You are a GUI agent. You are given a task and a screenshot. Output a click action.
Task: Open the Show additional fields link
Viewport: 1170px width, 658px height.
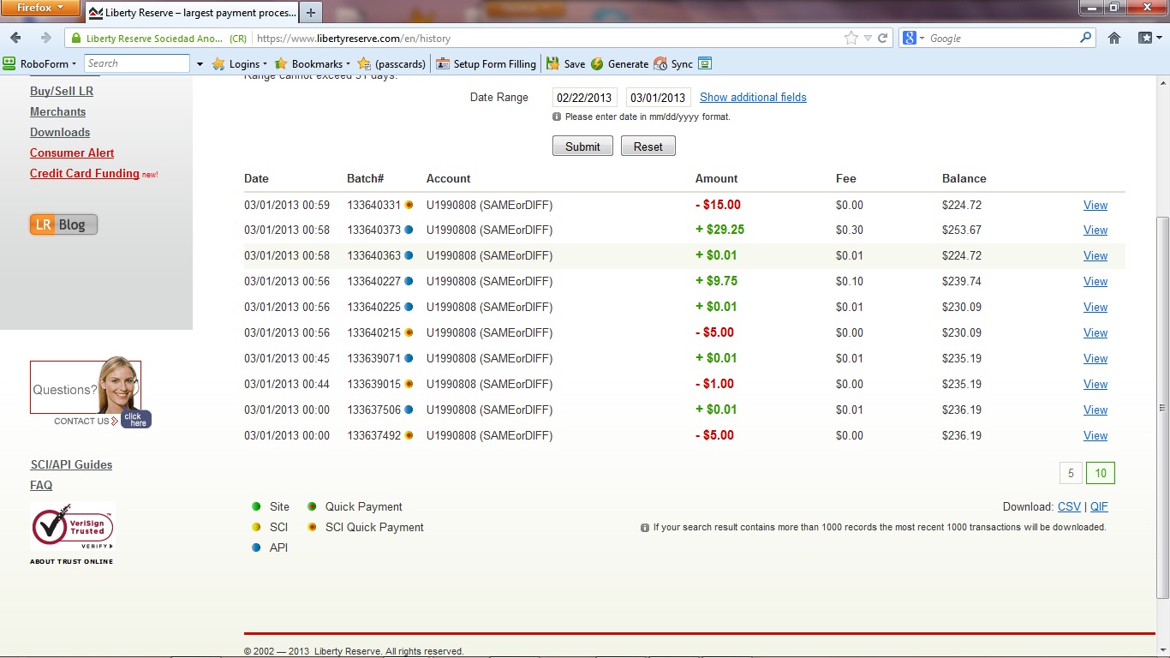click(753, 97)
